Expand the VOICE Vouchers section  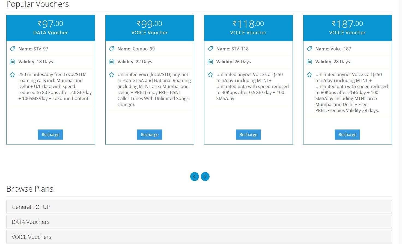[x=199, y=237]
